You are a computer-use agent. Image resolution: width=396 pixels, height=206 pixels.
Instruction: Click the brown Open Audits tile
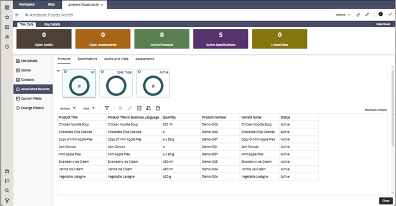tap(44, 39)
